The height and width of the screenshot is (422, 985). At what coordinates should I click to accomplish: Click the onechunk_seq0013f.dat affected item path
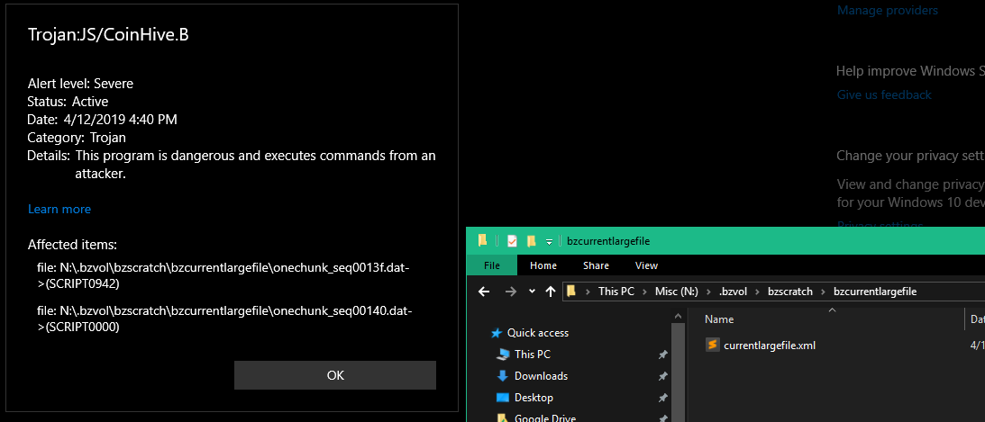point(224,275)
